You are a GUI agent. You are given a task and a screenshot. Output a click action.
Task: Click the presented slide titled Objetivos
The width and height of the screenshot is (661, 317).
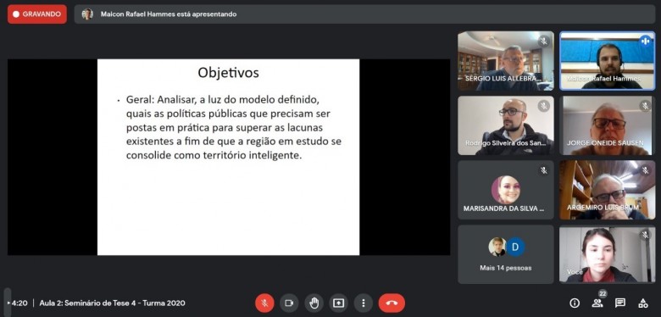228,157
